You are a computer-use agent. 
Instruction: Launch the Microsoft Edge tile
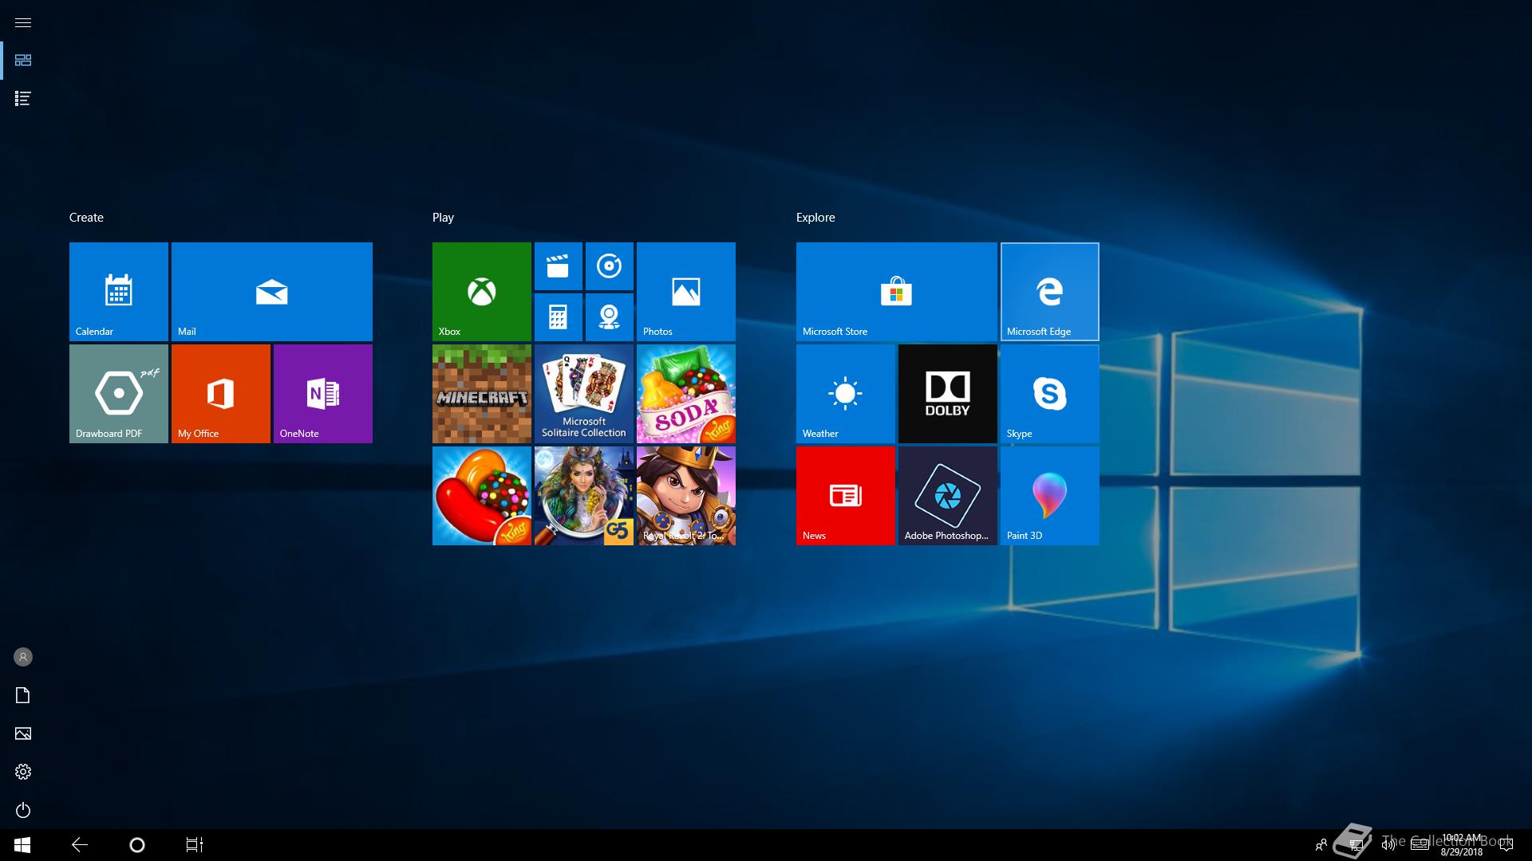coord(1050,292)
